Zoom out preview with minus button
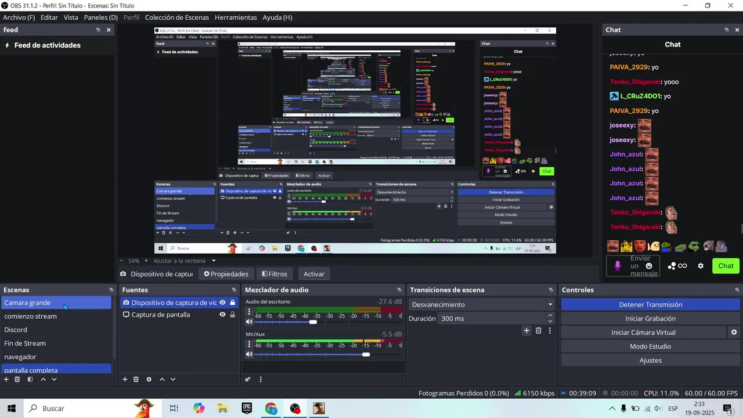743x418 pixels. [121, 261]
